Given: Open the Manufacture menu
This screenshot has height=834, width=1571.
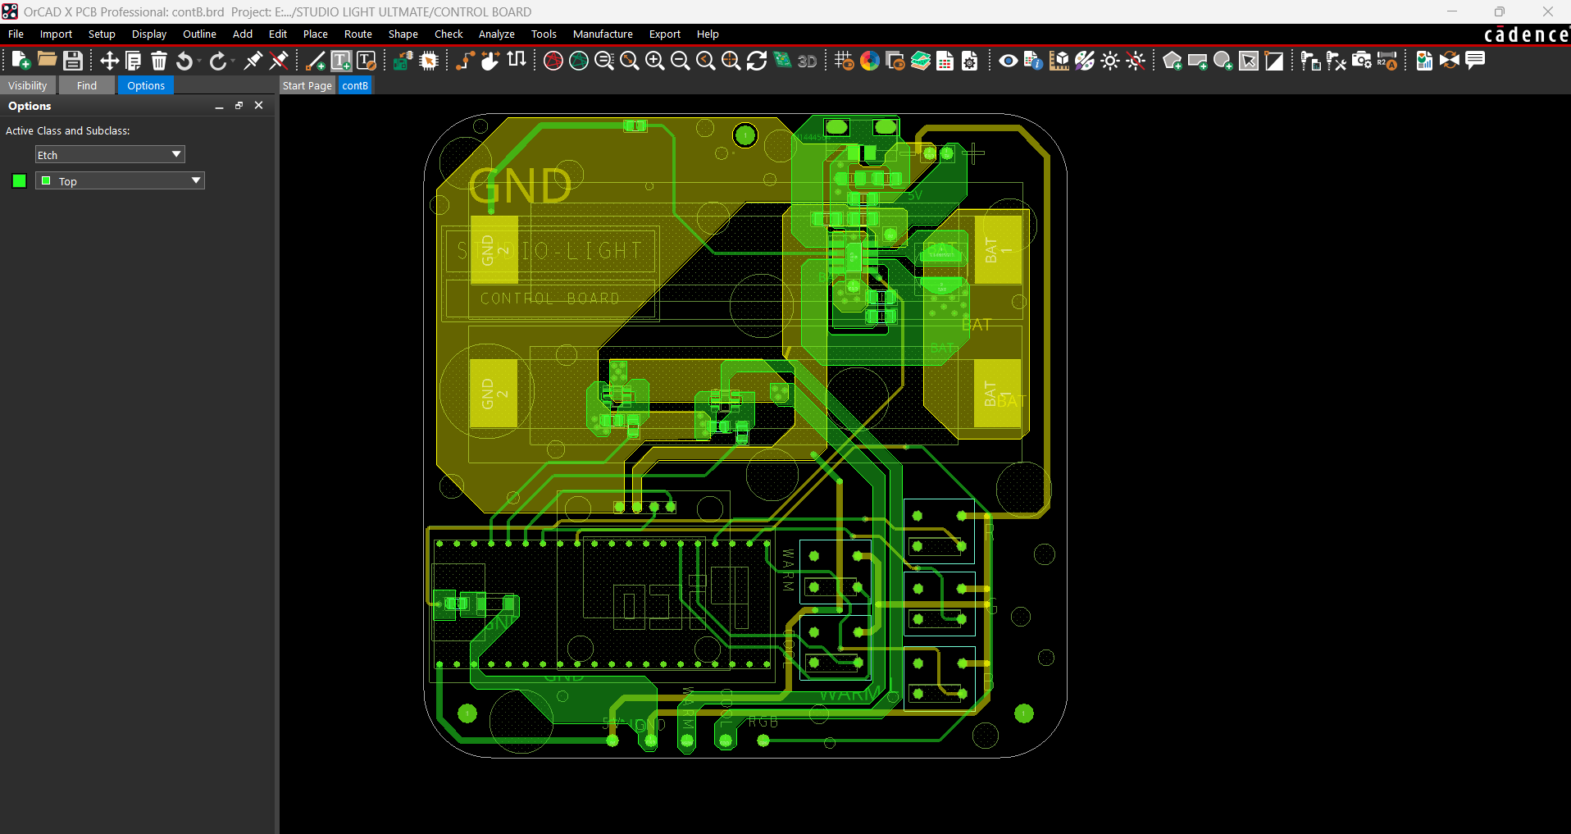Looking at the screenshot, I should pyautogui.click(x=603, y=34).
